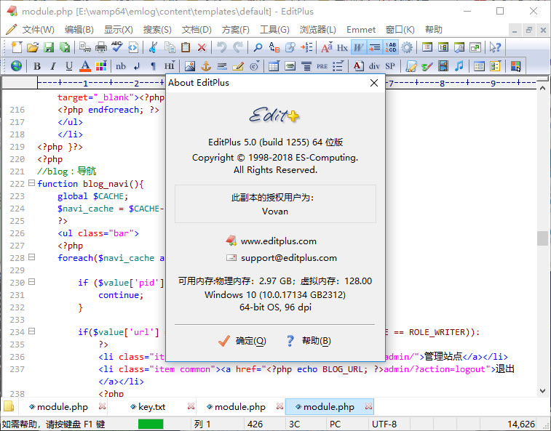Click the printer icon to print
This screenshot has width=551, height=431.
coord(101,47)
